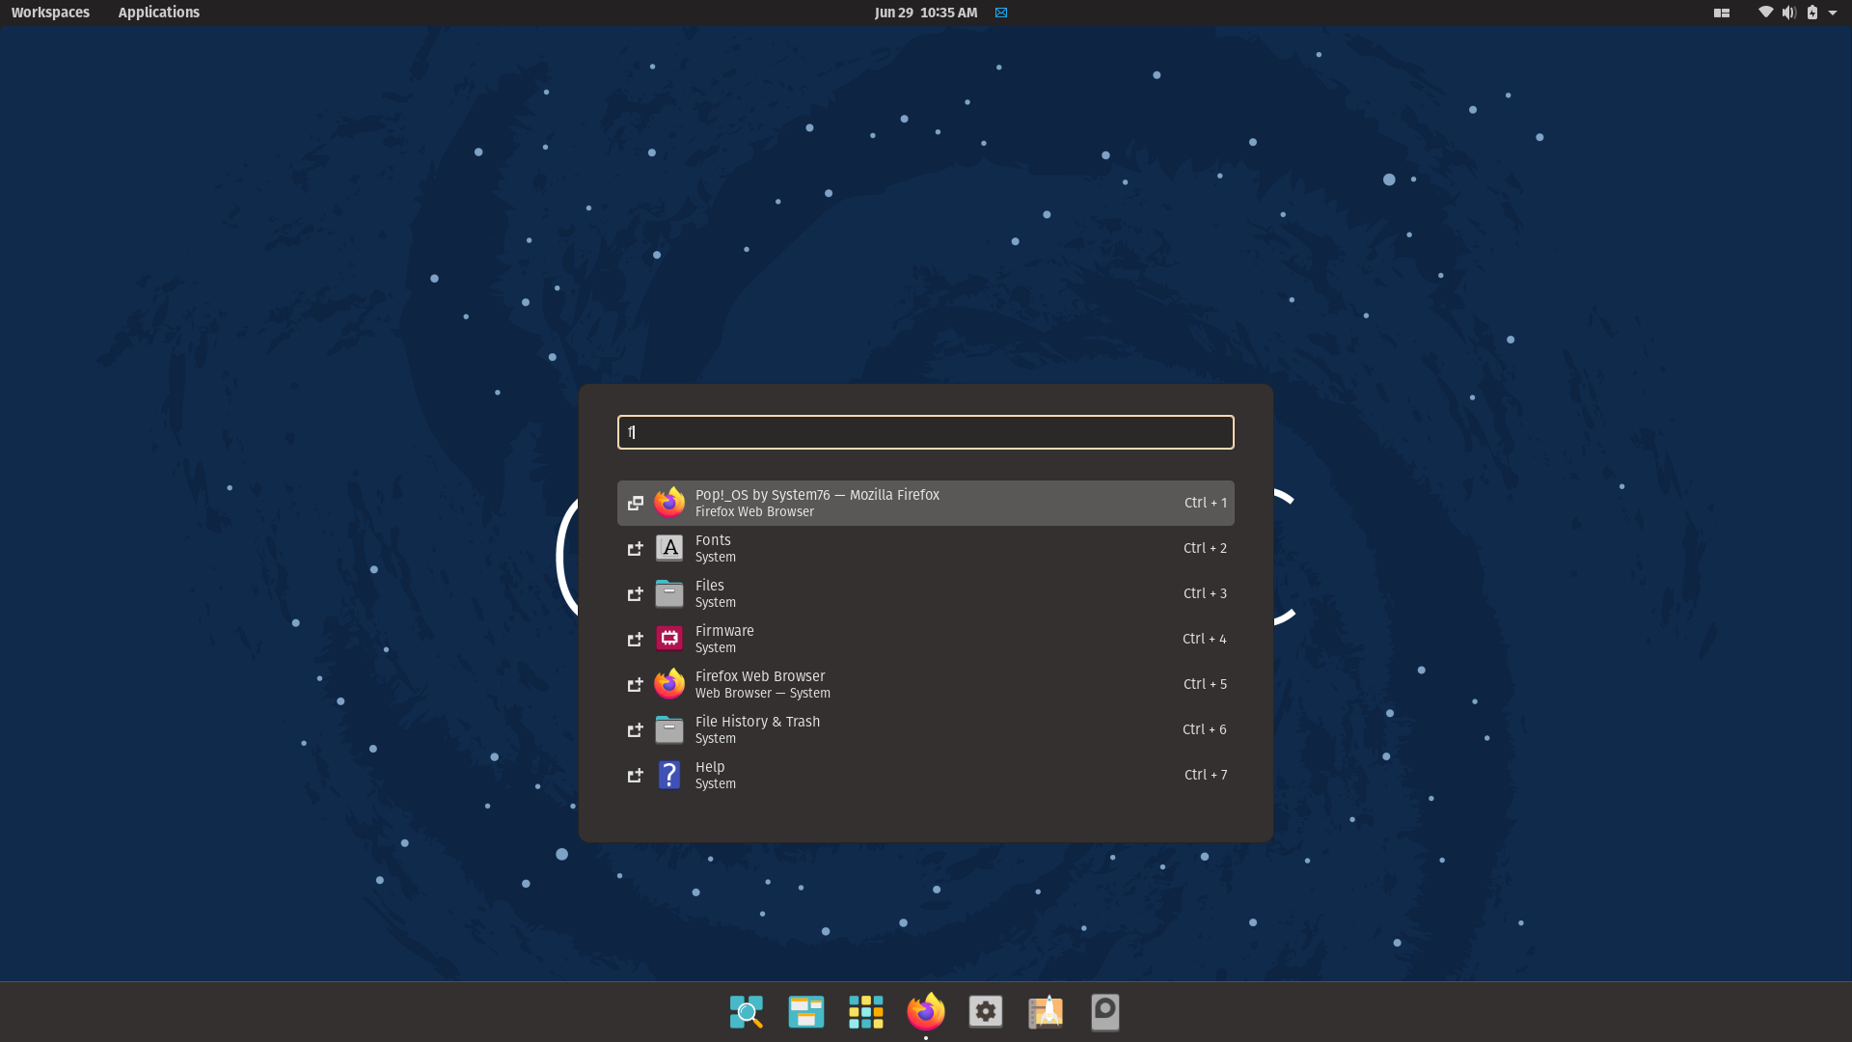Open Settings using the gear icon in the dock
This screenshot has width=1852, height=1042.
pos(986,1012)
